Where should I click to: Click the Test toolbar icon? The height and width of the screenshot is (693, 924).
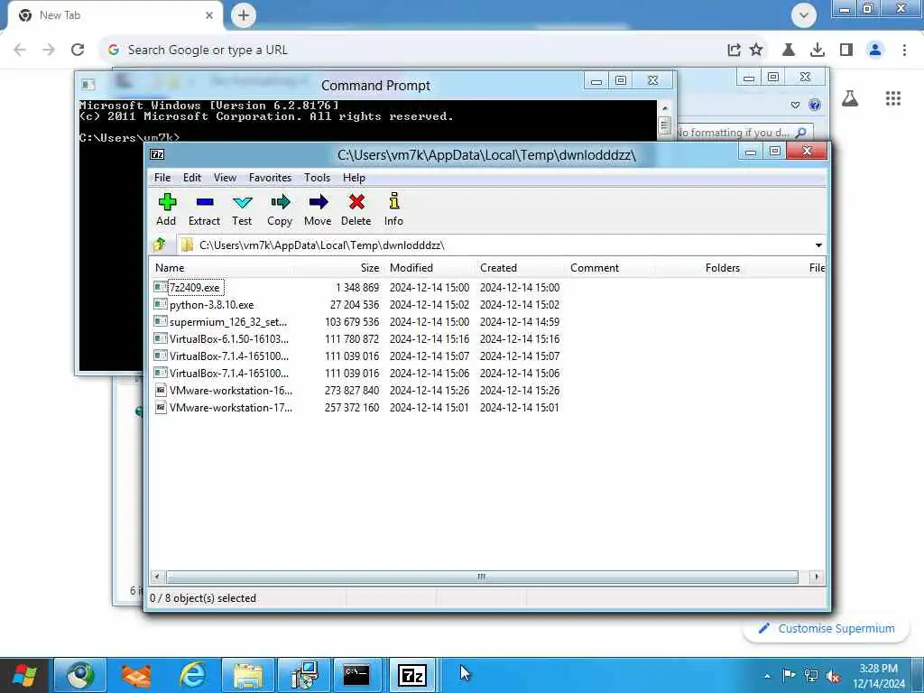tap(242, 209)
